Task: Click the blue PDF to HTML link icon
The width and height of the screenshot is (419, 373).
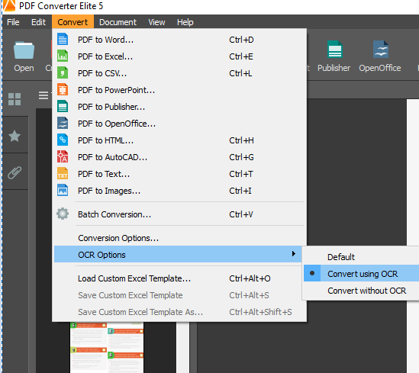Action: [x=63, y=140]
